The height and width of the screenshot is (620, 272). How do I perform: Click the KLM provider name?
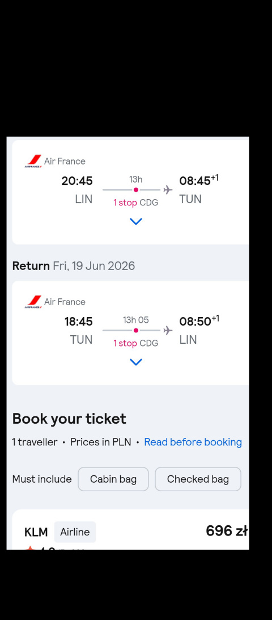pyautogui.click(x=36, y=532)
